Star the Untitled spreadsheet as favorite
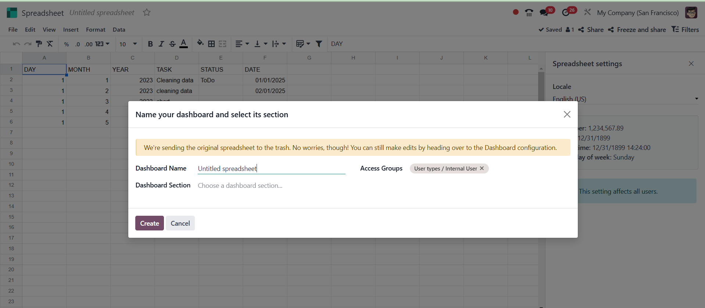The height and width of the screenshot is (308, 705). tap(147, 12)
